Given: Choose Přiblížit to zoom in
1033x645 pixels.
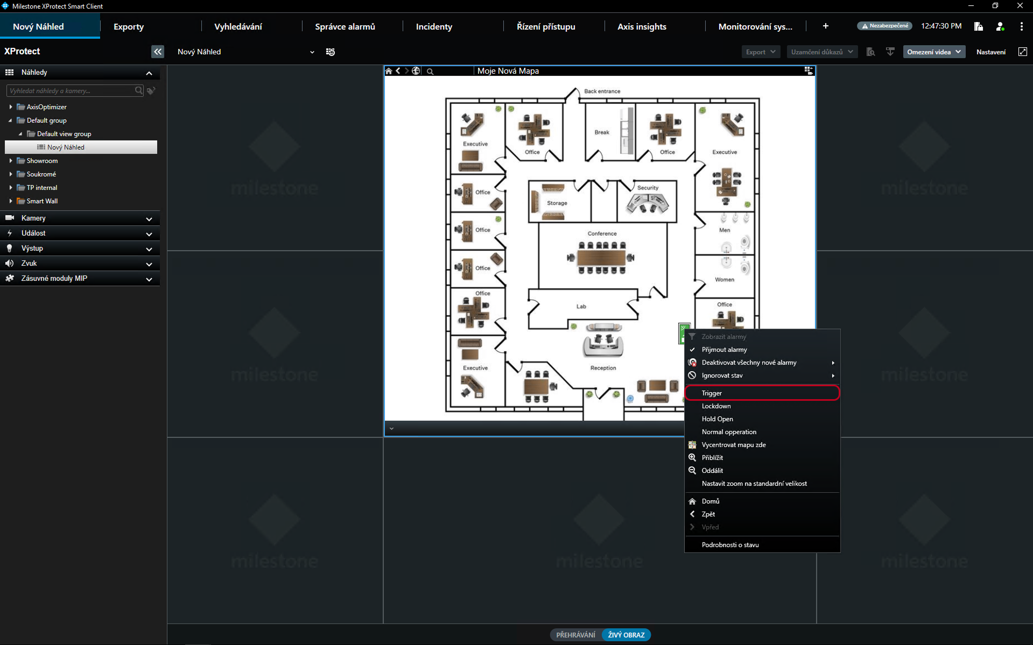Looking at the screenshot, I should (762, 458).
